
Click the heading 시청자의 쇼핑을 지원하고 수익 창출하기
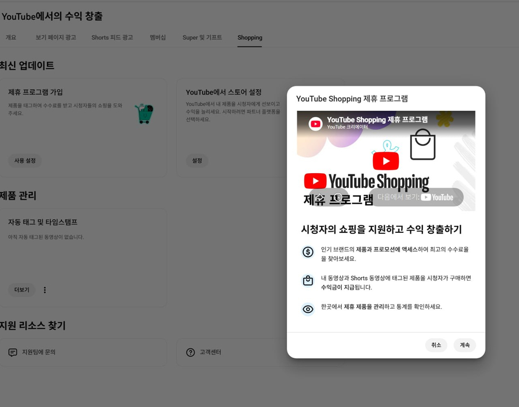382,229
